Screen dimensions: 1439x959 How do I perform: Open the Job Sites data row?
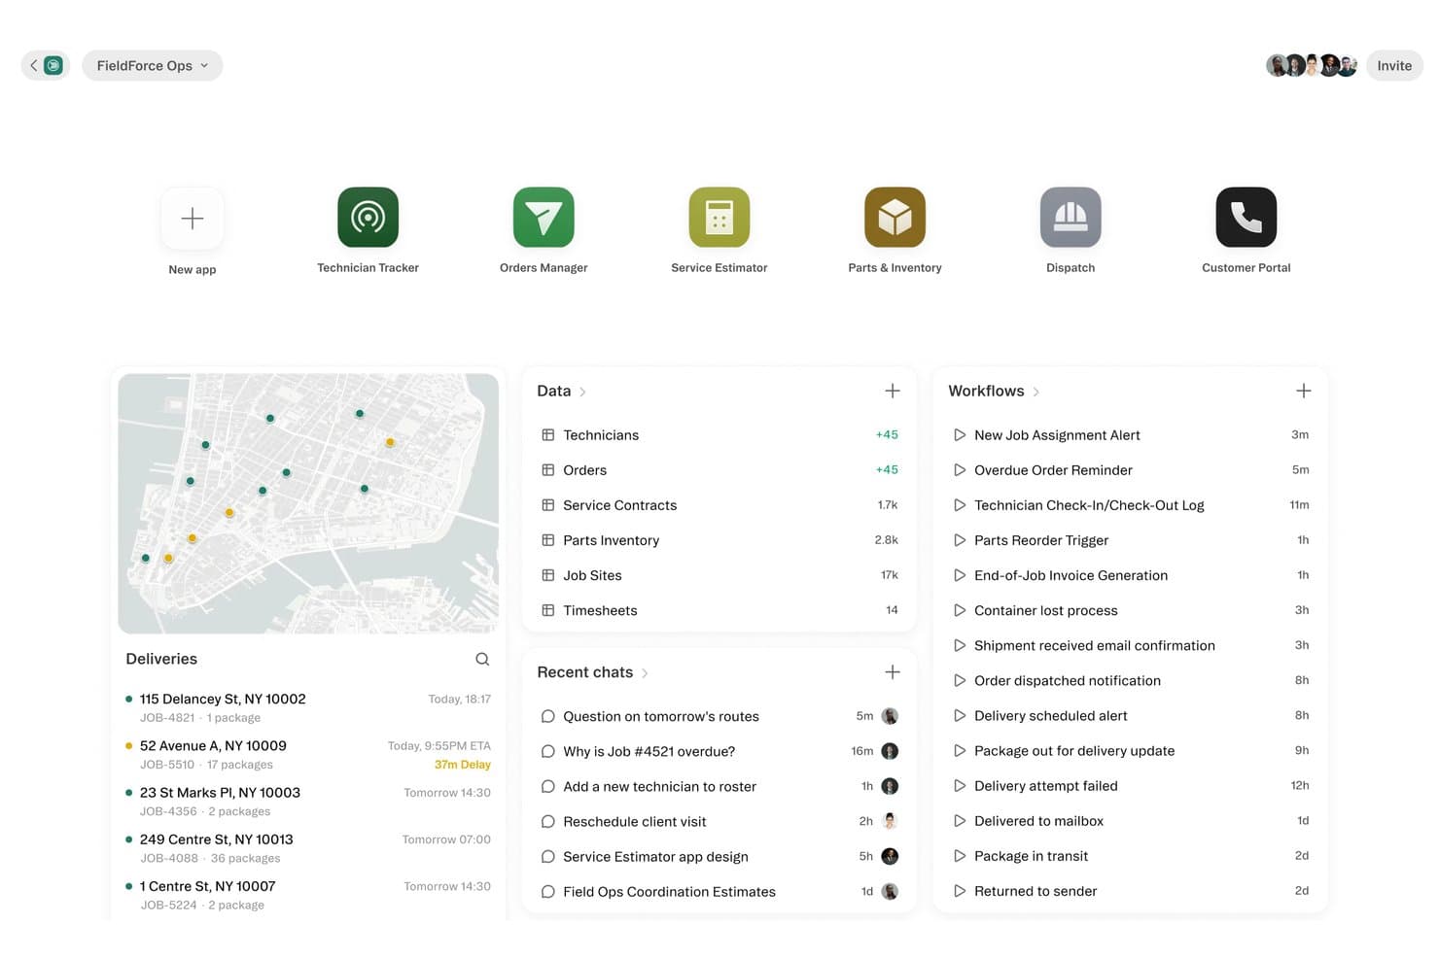(x=719, y=575)
